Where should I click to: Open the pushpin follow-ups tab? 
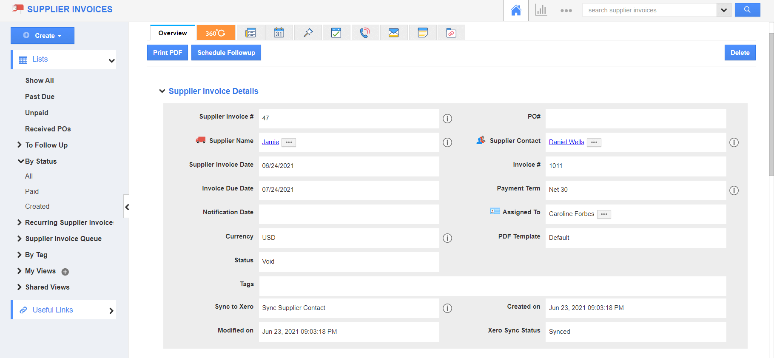pyautogui.click(x=308, y=33)
